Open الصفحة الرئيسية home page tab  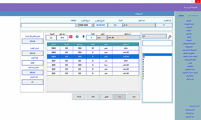pos(190,7)
